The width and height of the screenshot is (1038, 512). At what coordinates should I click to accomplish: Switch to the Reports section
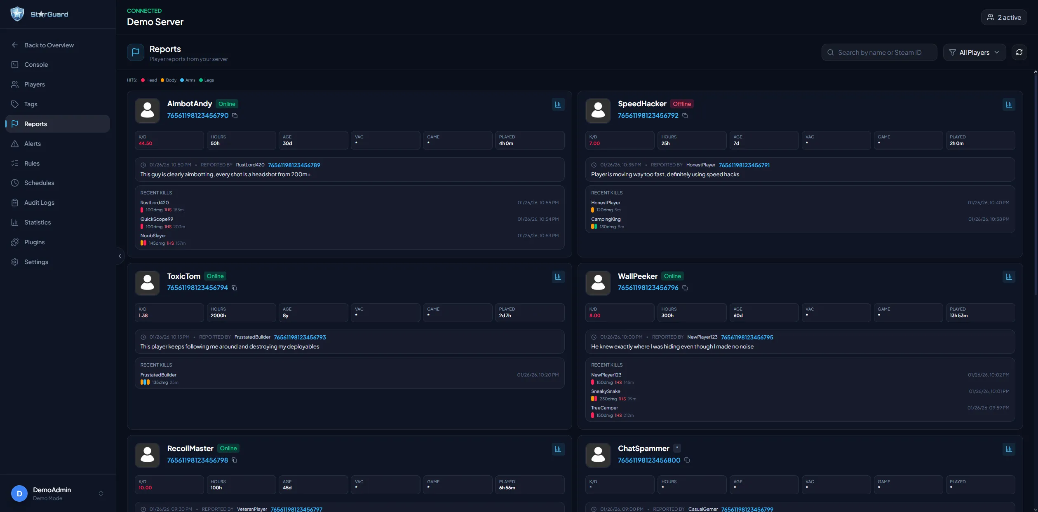click(36, 124)
